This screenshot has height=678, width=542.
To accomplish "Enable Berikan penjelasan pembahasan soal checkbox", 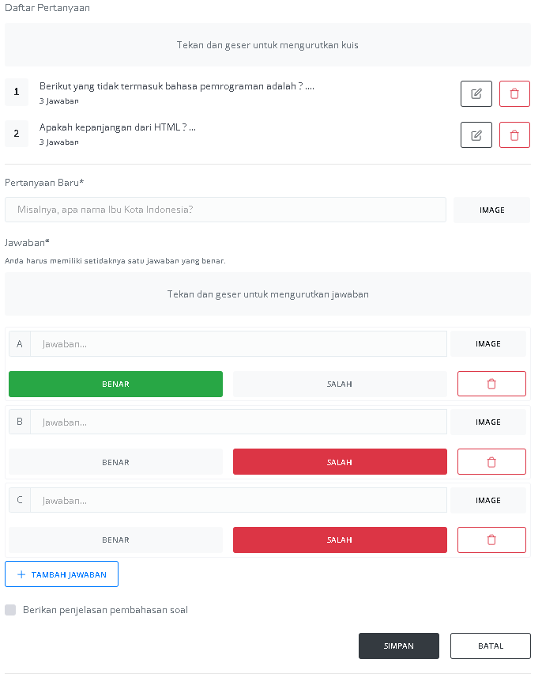I will pos(10,610).
